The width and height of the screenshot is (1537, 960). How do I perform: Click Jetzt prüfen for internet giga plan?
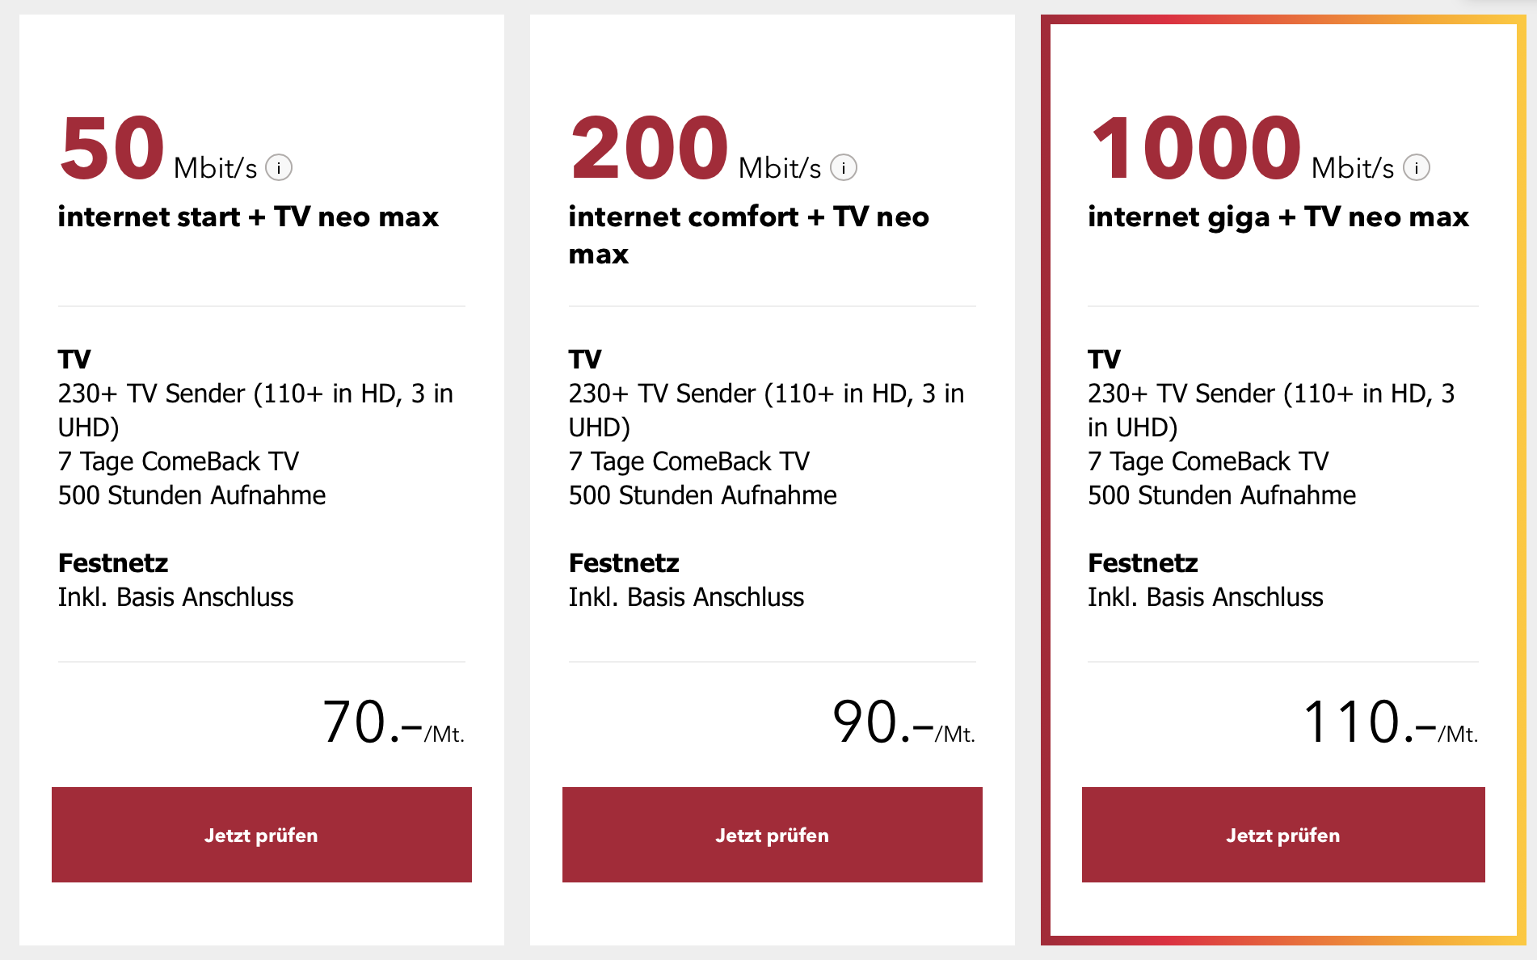[x=1283, y=835]
